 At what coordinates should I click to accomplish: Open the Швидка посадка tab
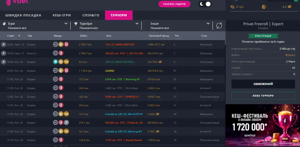coord(23,15)
